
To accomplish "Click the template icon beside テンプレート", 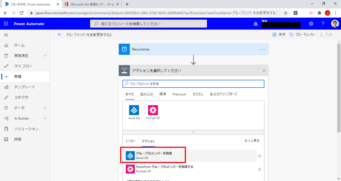I will tap(6, 87).
